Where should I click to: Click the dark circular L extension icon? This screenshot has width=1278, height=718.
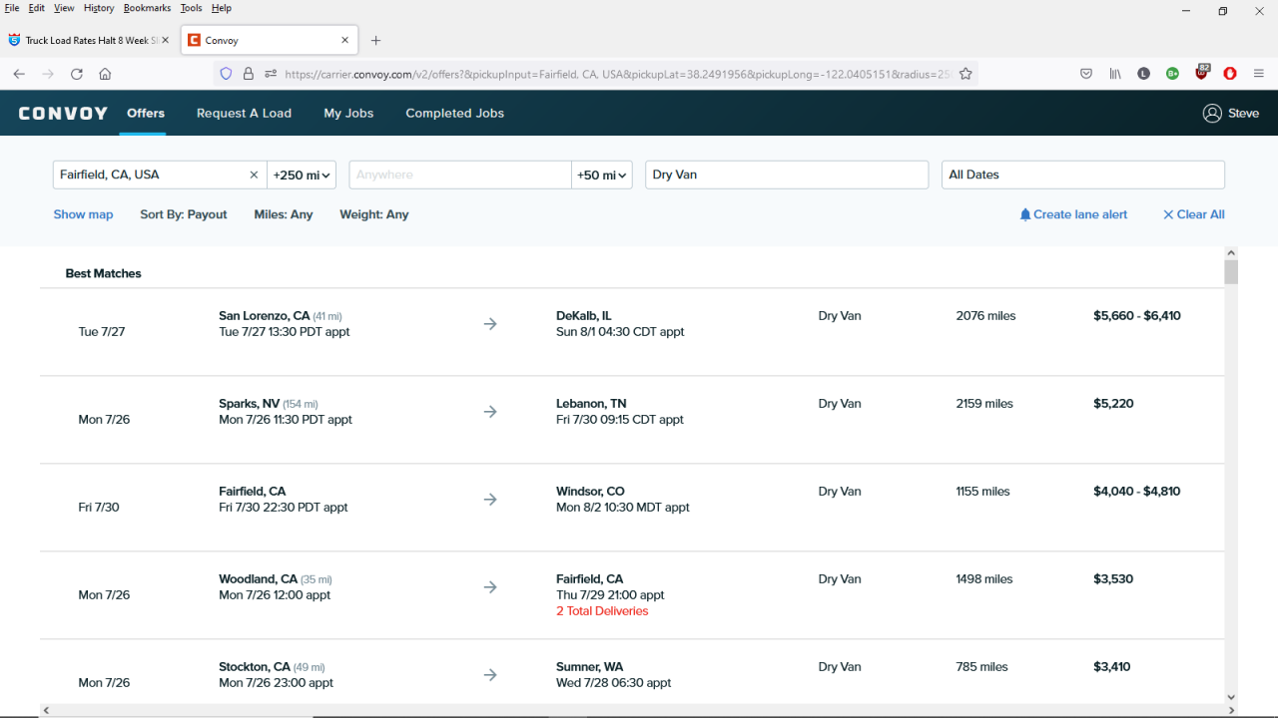[x=1144, y=74]
